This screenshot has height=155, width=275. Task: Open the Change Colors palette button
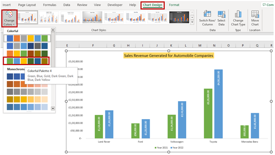tap(9, 18)
